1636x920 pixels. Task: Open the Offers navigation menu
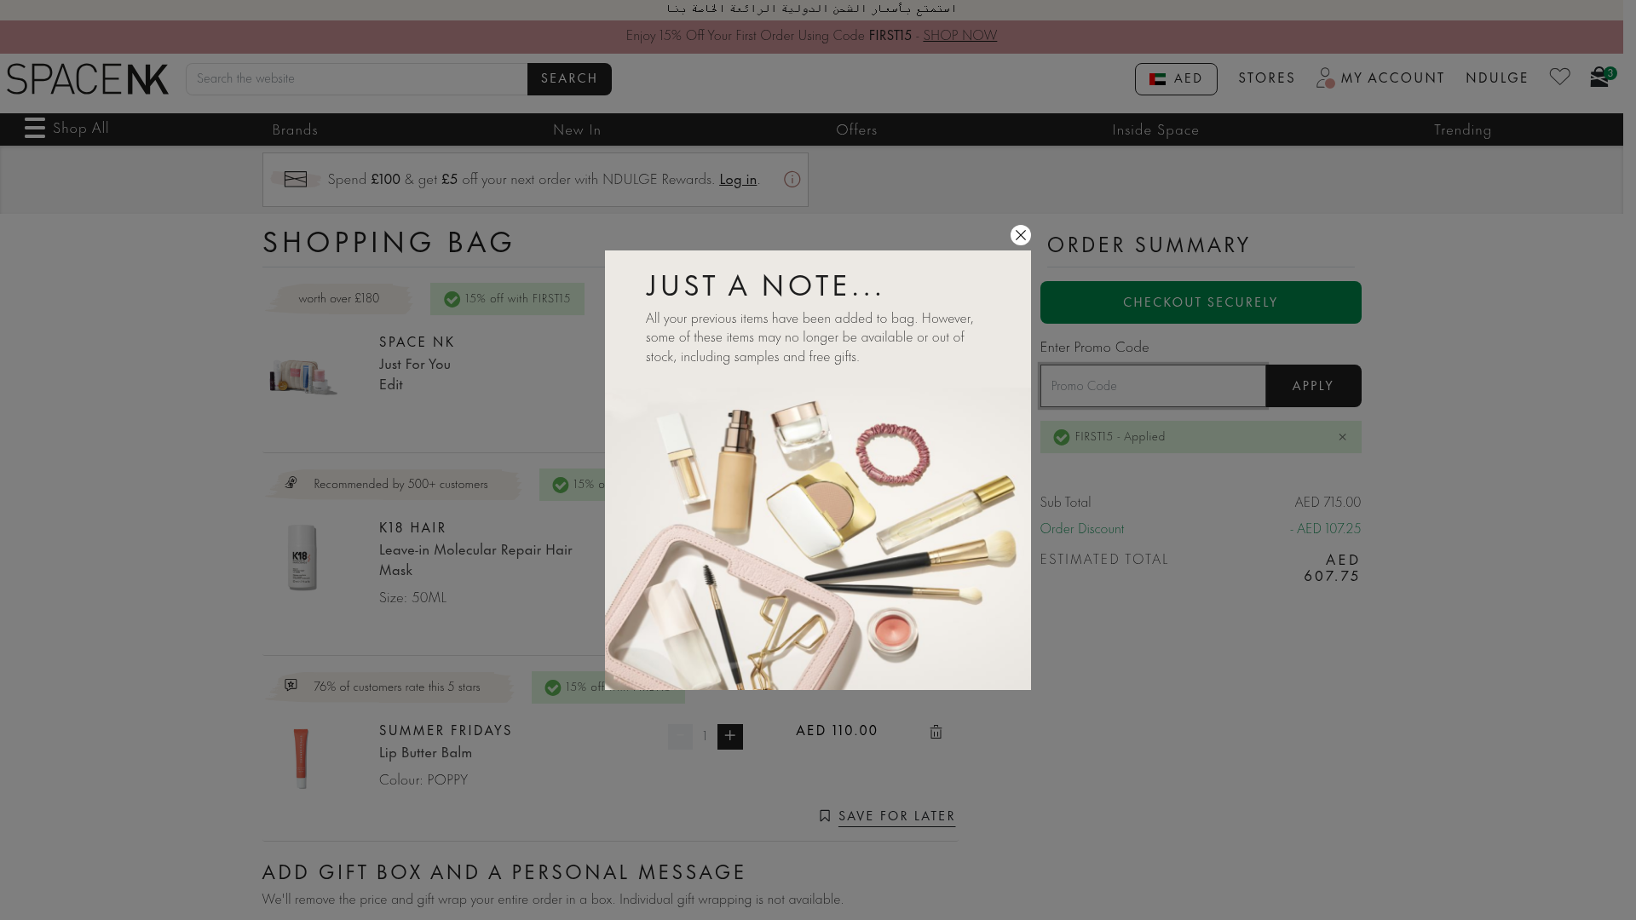pyautogui.click(x=856, y=130)
